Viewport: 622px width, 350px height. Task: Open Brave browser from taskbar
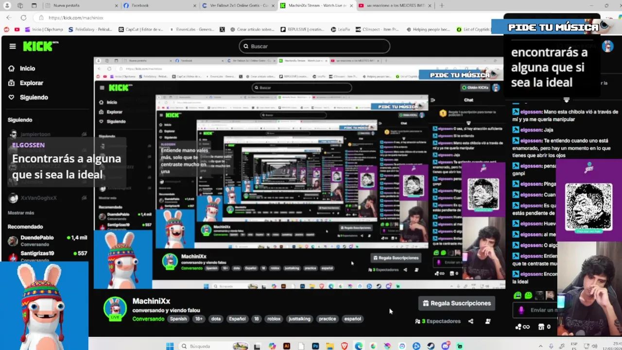click(x=345, y=346)
